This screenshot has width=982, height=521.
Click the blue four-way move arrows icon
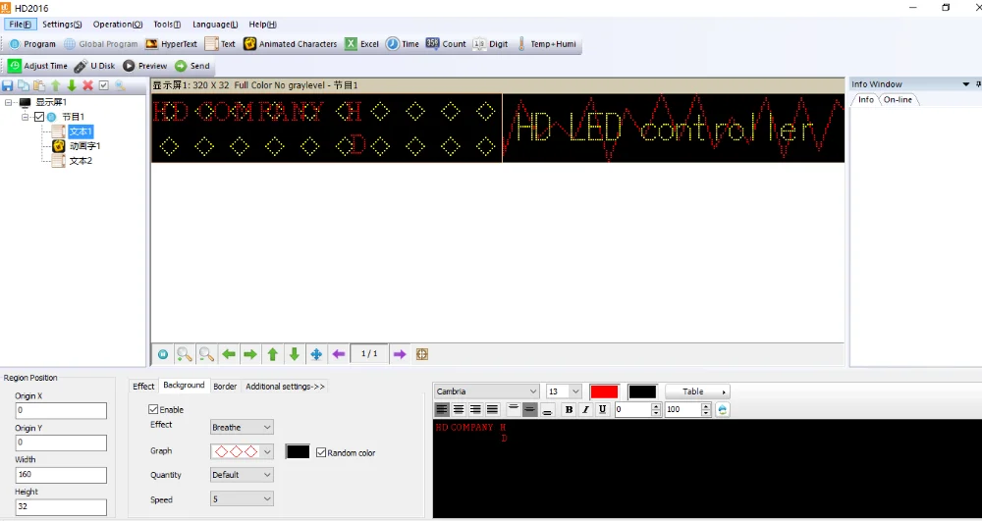click(x=316, y=354)
